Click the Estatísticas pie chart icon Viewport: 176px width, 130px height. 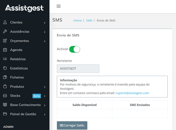(5, 68)
